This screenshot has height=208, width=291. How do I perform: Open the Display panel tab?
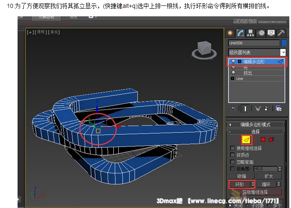pyautogui.click(x=271, y=33)
